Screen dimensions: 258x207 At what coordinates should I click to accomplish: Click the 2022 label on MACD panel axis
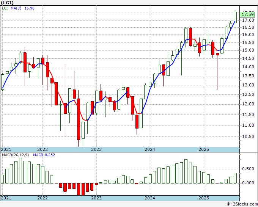42,198
